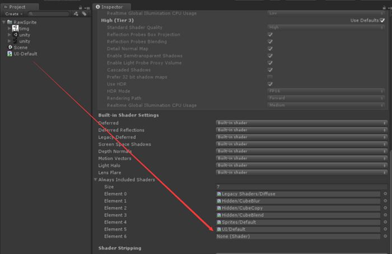Select the UI-Default shader asset
Image resolution: width=392 pixels, height=254 pixels.
tap(25, 54)
